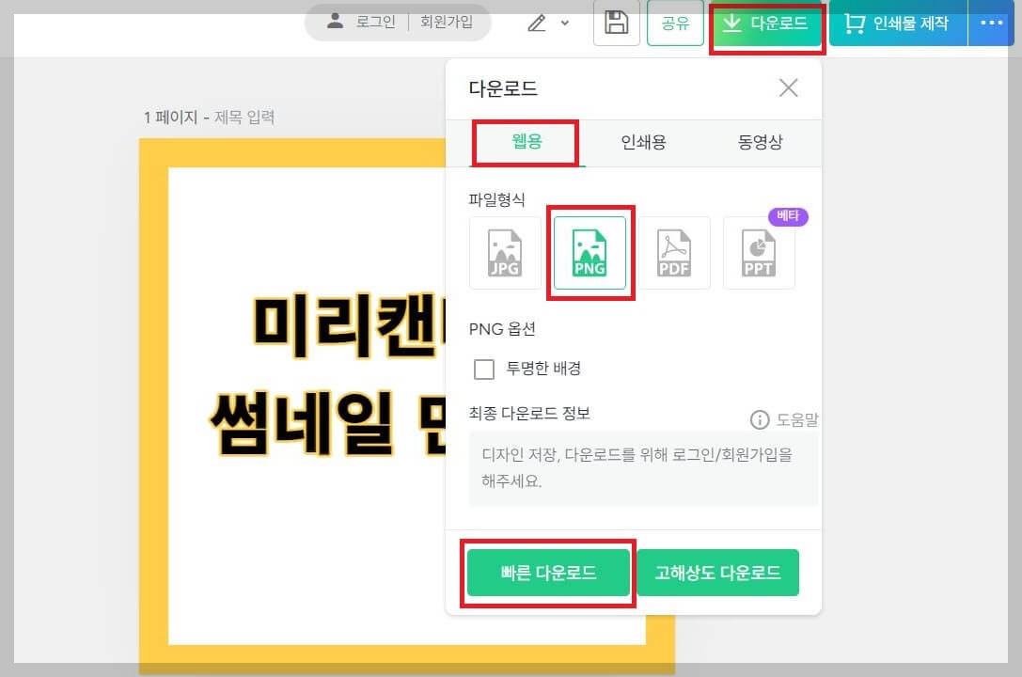Click the blue more options ellipsis icon
Viewport: 1022px width, 677px height.
pos(990,24)
